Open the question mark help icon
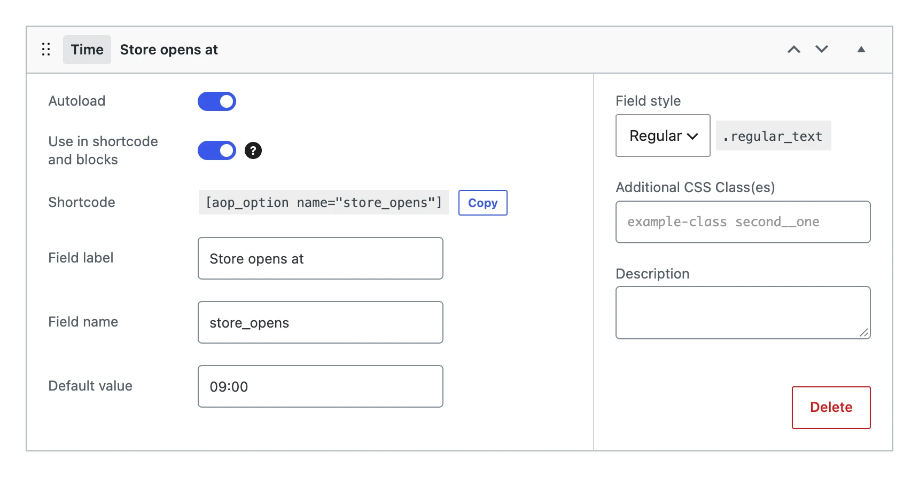This screenshot has width=919, height=477. pyautogui.click(x=253, y=150)
